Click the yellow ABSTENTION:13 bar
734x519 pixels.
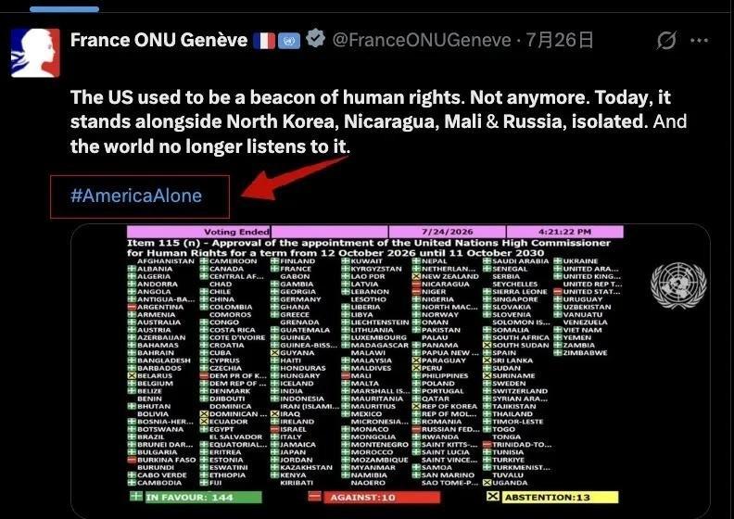tap(560, 497)
